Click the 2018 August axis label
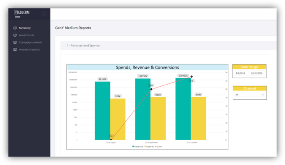This screenshot has width=285, height=165. tap(111, 142)
